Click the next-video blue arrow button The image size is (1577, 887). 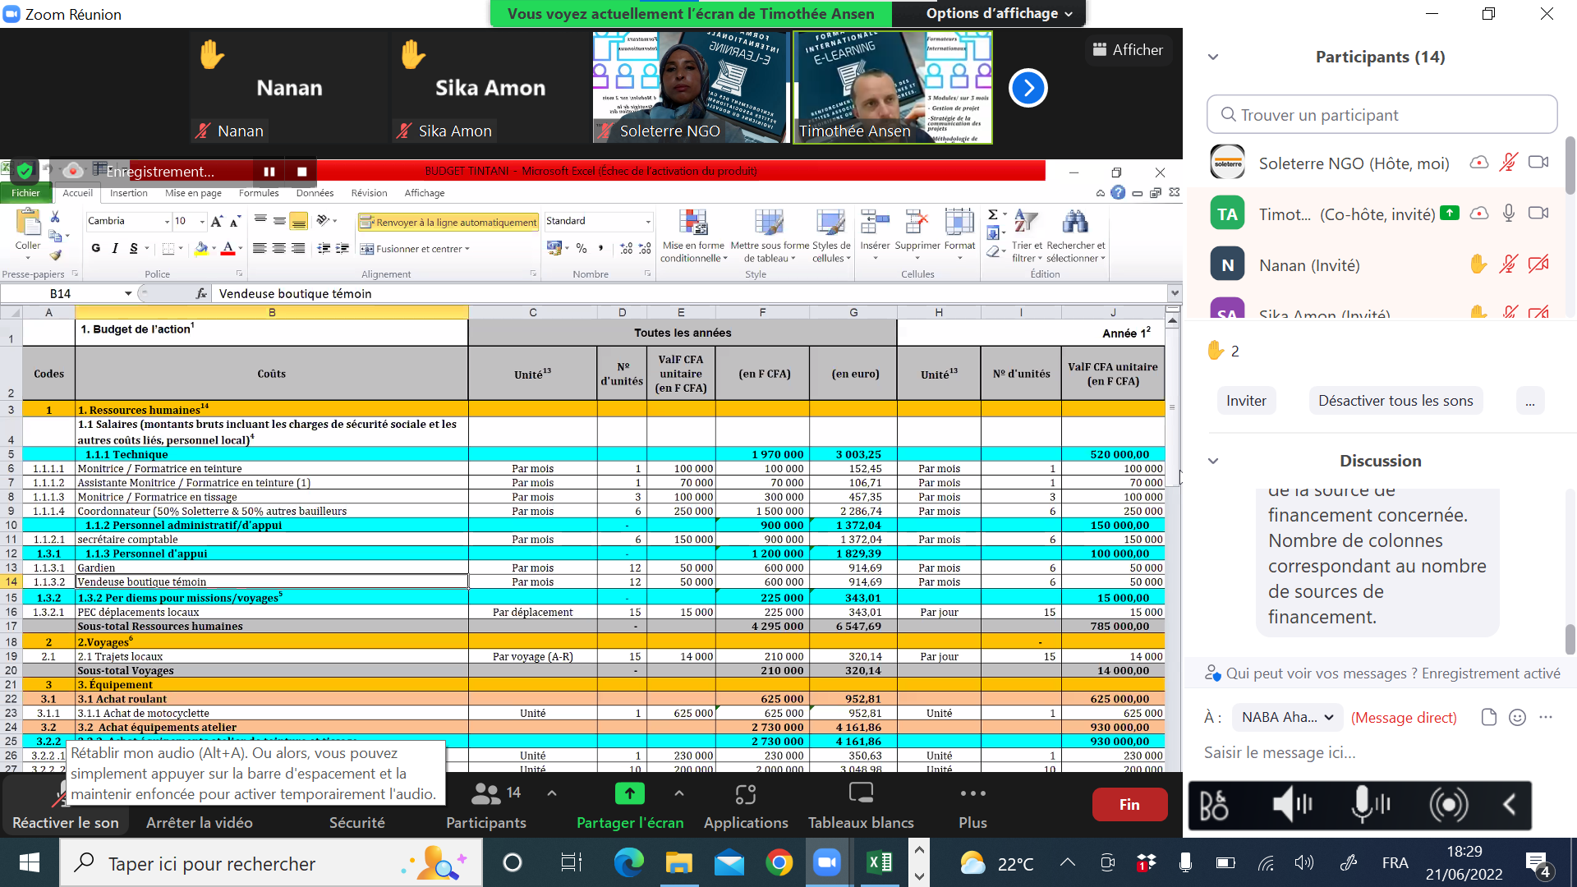(1028, 88)
